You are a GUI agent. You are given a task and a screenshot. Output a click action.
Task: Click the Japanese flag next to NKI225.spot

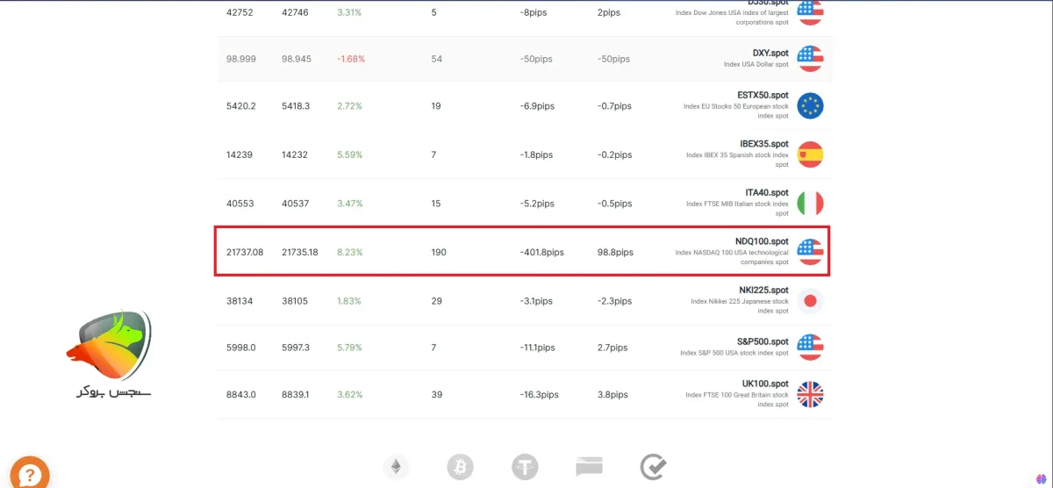click(810, 301)
